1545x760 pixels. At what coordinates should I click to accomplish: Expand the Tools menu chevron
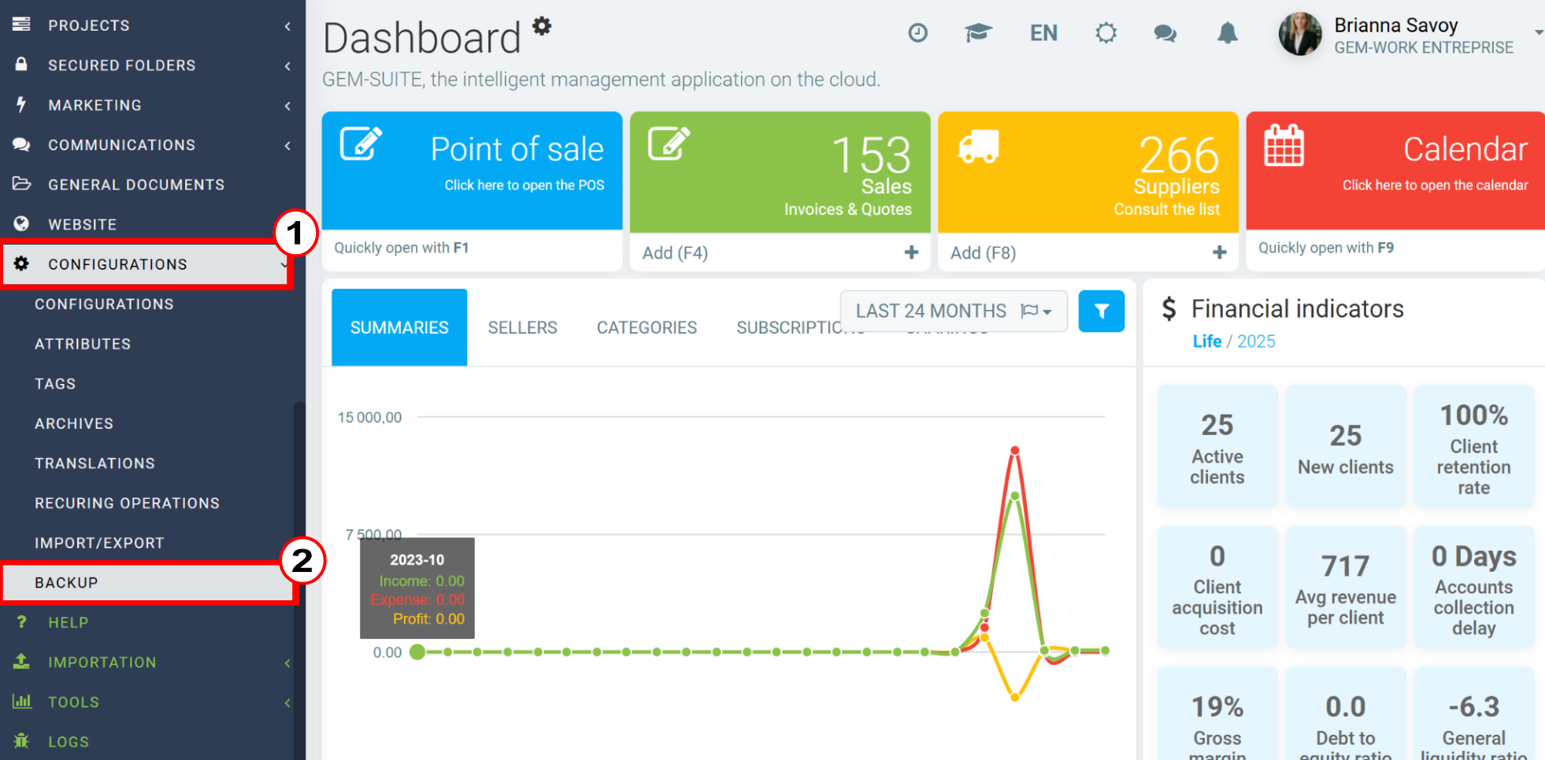pyautogui.click(x=287, y=703)
